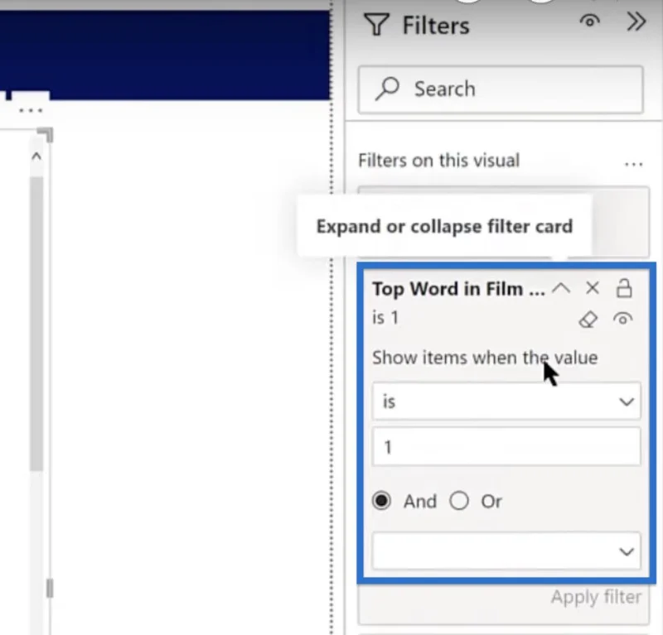Lock the Top Word in Film filter
The image size is (663, 635).
pyautogui.click(x=624, y=288)
